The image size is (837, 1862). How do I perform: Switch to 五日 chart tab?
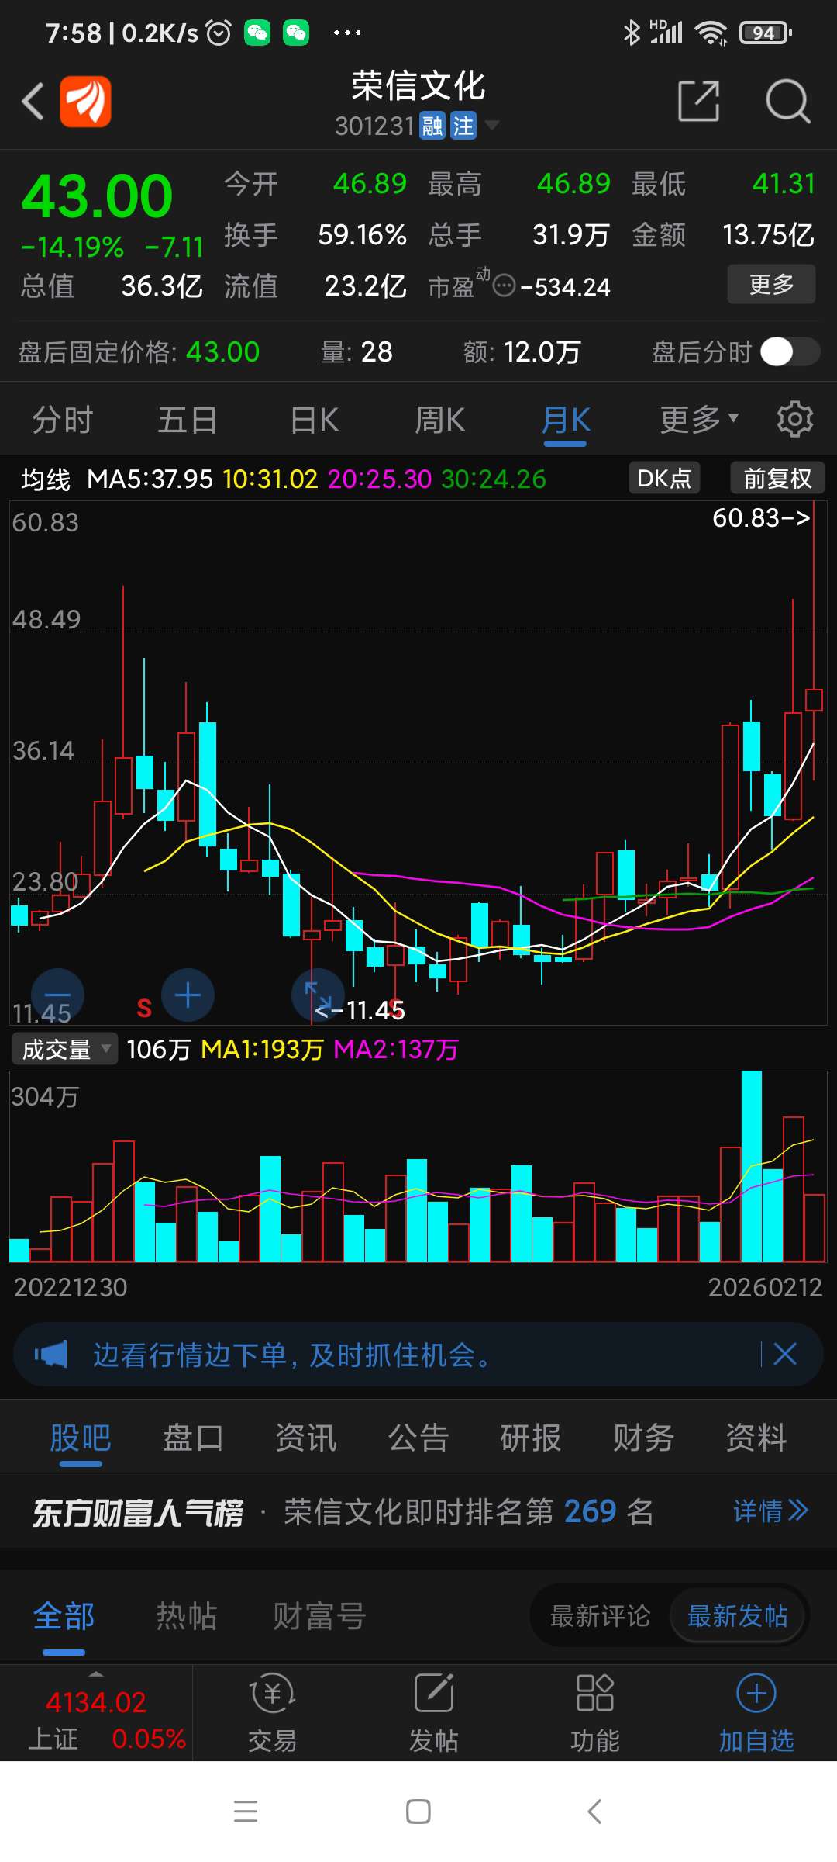[188, 420]
